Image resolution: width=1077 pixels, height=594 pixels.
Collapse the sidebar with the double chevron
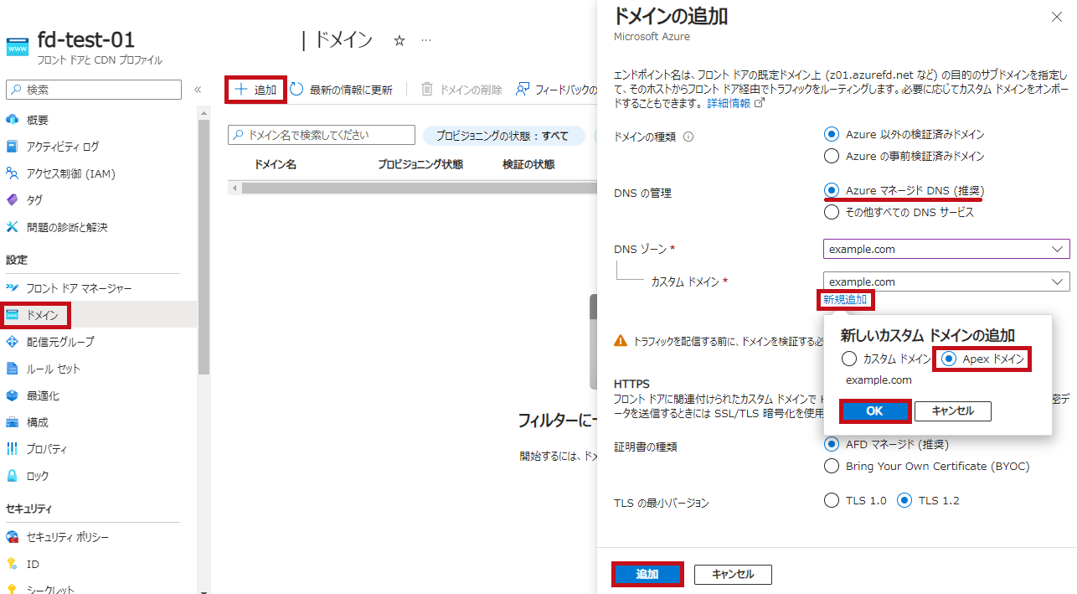198,90
